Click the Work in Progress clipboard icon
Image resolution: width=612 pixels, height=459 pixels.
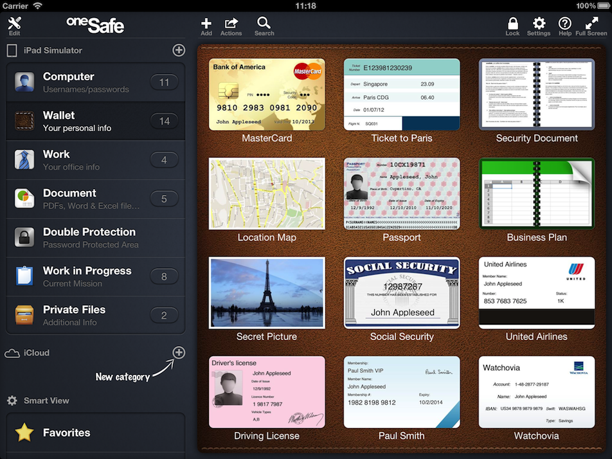click(x=24, y=276)
